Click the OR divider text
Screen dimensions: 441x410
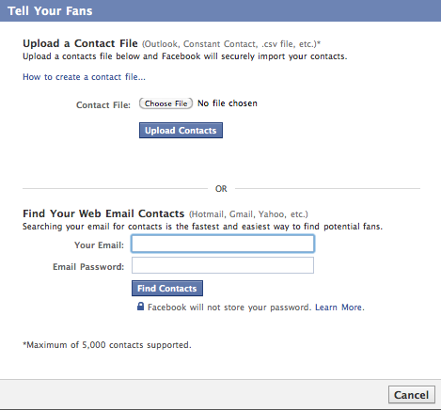click(x=221, y=189)
